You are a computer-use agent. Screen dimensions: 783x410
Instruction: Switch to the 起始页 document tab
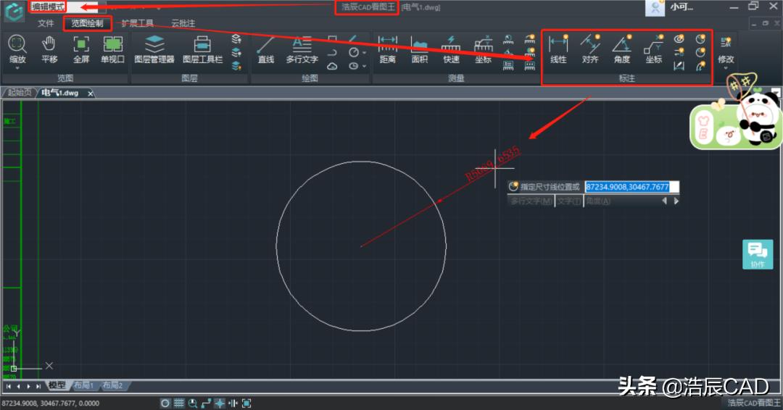tap(19, 93)
